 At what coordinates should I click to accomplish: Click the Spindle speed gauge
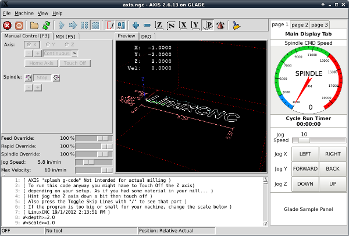308,80
